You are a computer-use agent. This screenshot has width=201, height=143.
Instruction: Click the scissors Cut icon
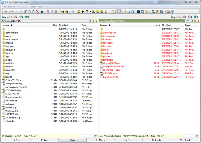(x=48, y=11)
